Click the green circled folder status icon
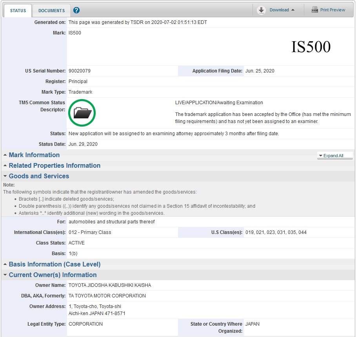This screenshot has width=356, height=337. click(x=82, y=113)
